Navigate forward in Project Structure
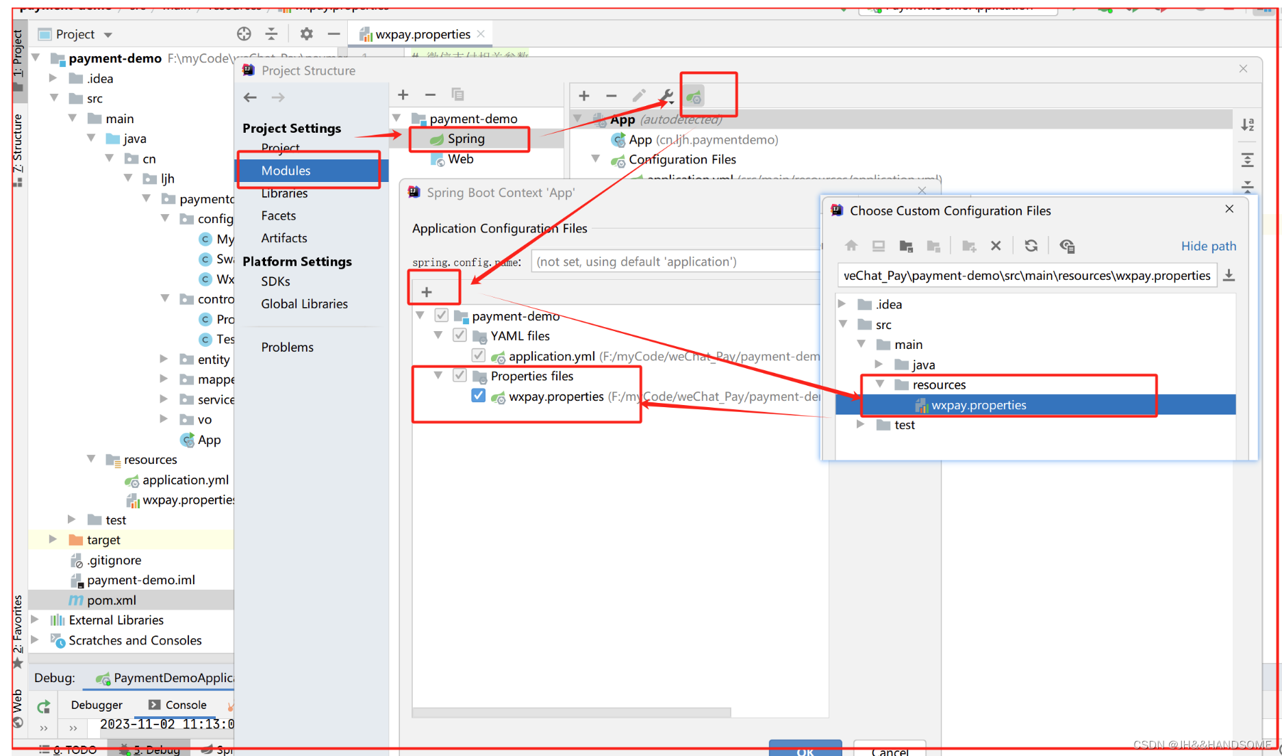 [277, 97]
